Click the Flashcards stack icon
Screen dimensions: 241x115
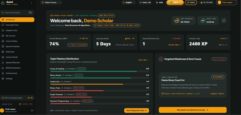point(3,52)
